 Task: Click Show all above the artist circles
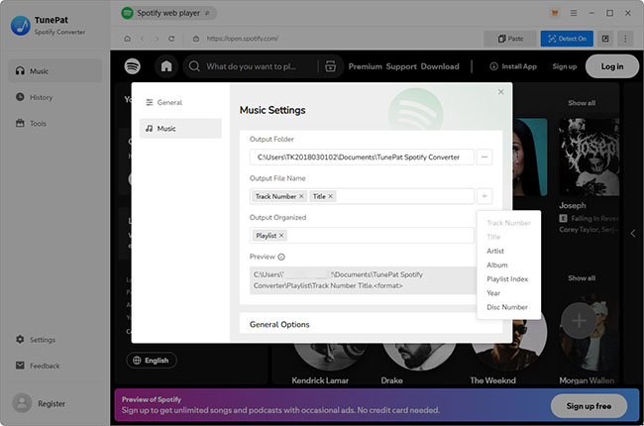(582, 278)
